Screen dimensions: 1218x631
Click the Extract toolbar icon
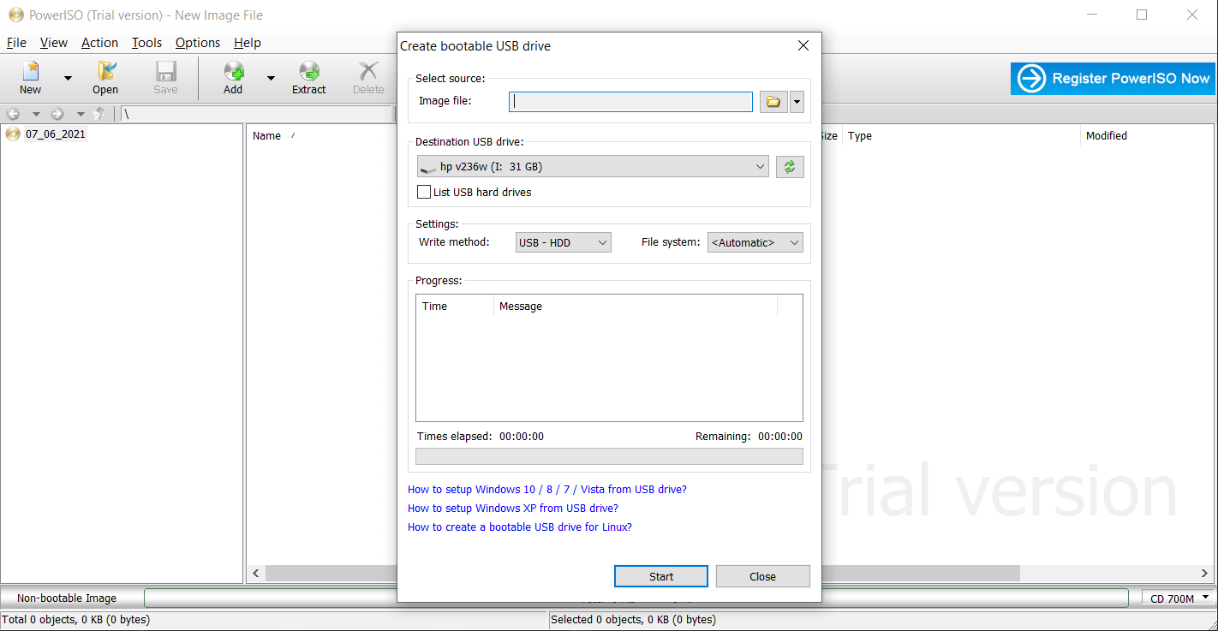tap(308, 77)
